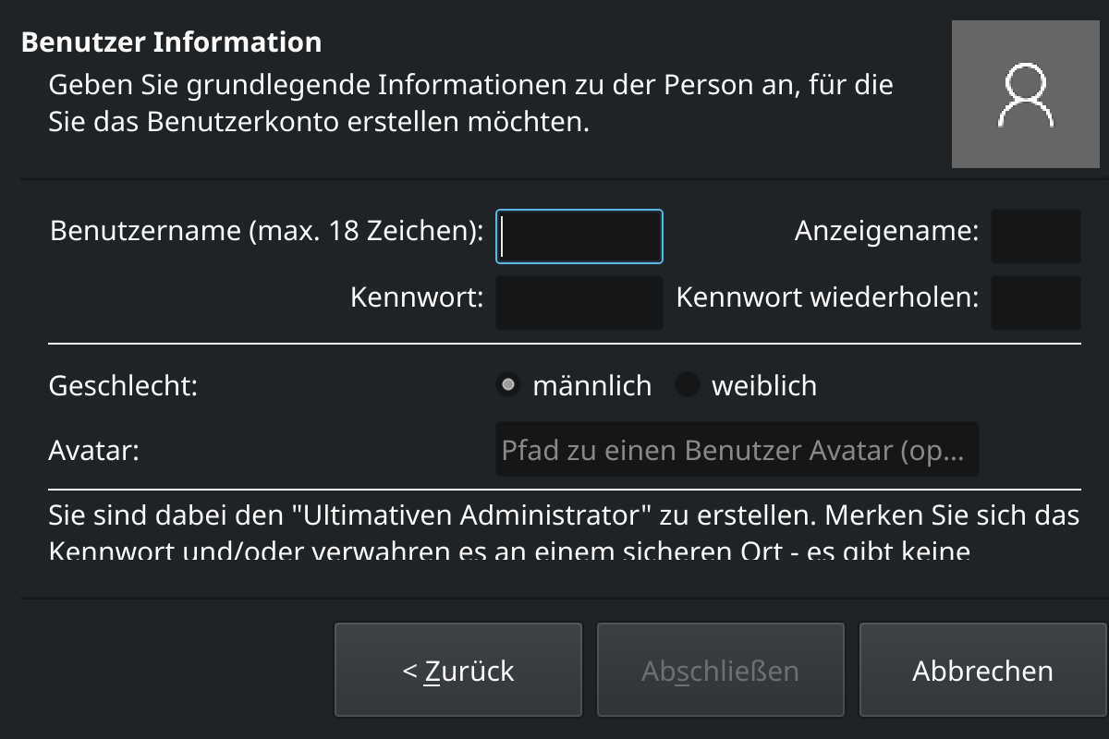1109x739 pixels.
Task: Cancel with the Abbrechen button
Action: coord(983,670)
